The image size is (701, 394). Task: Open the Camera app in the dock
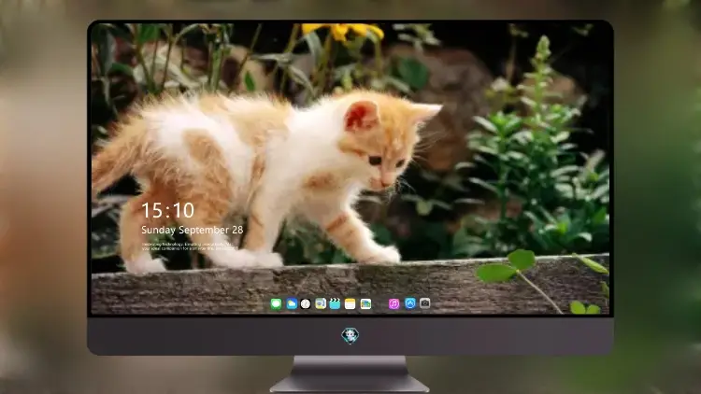[x=425, y=303]
